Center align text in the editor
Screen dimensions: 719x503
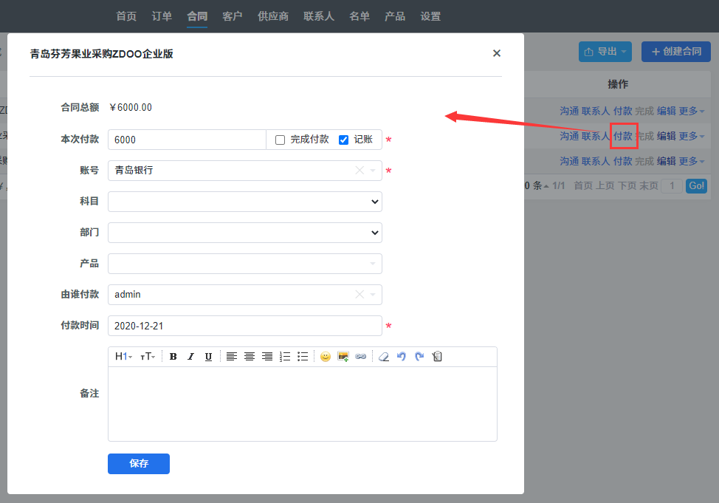click(250, 357)
